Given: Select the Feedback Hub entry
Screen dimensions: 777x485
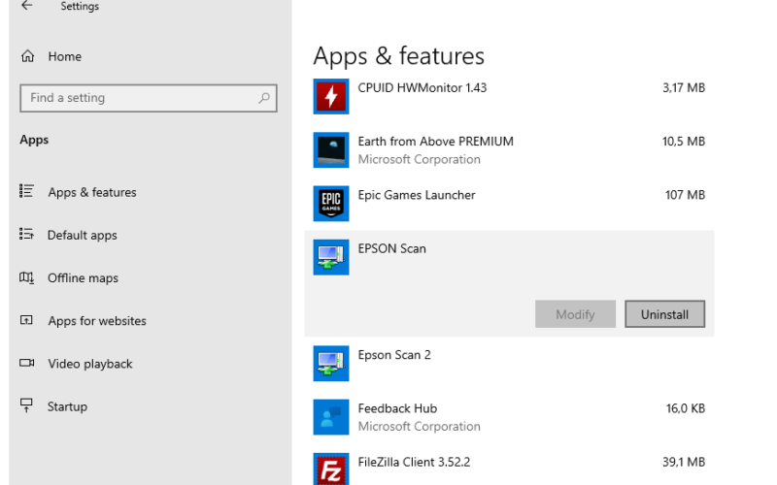Looking at the screenshot, I should [x=509, y=417].
